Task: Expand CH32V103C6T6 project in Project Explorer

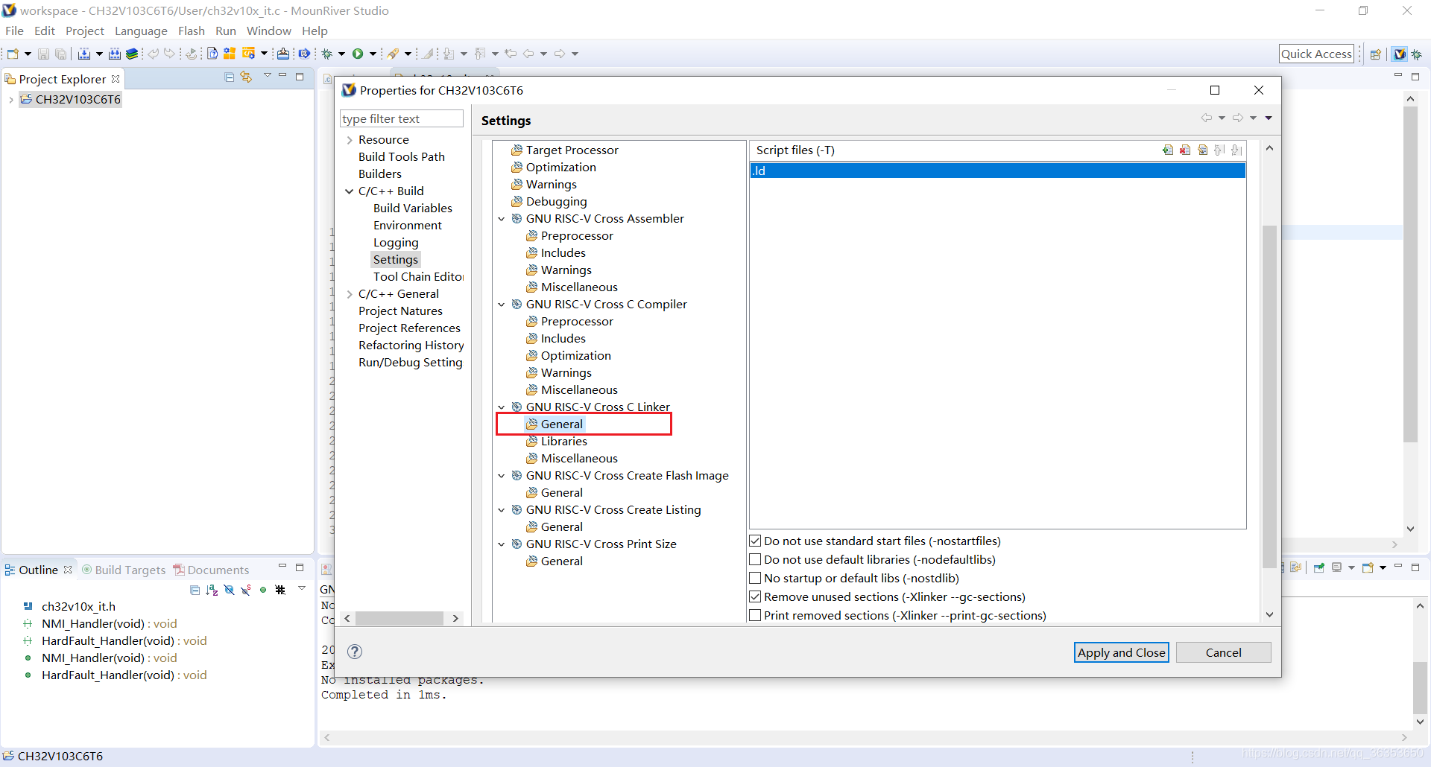Action: (x=10, y=100)
